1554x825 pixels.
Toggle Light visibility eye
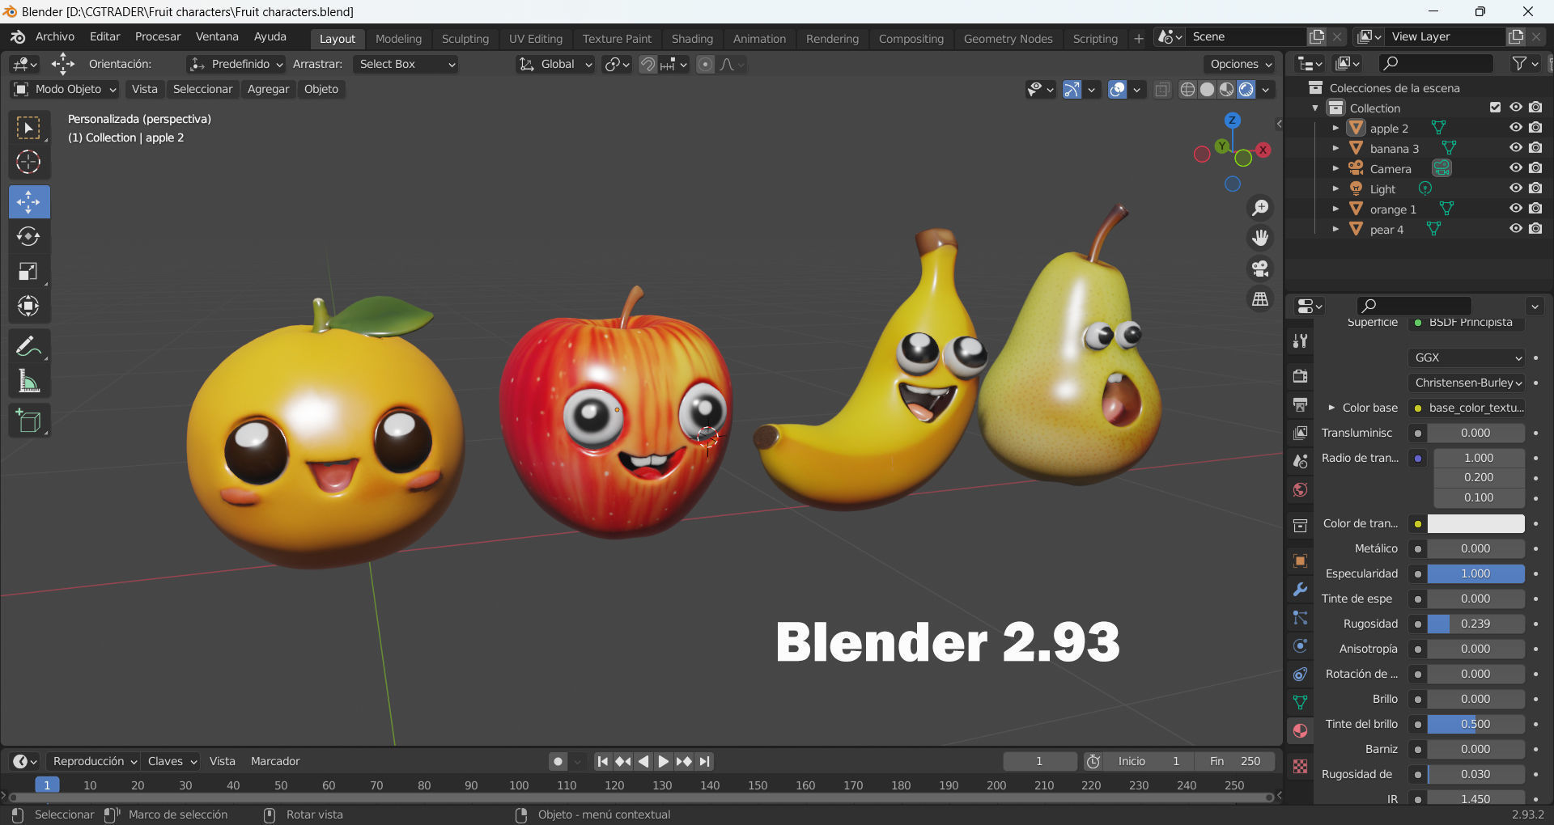tap(1515, 188)
